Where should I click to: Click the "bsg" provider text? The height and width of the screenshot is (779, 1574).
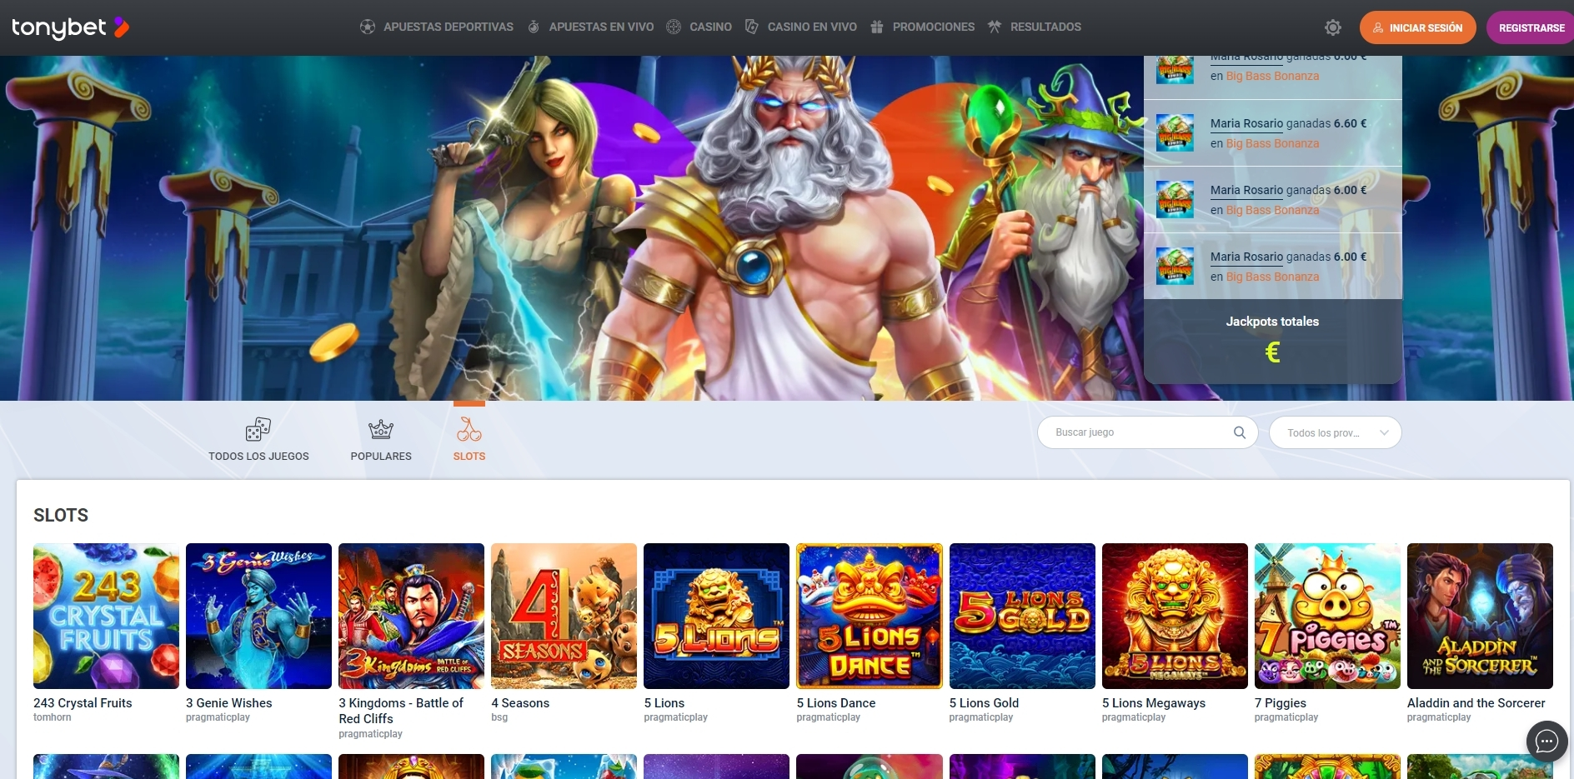tap(499, 717)
